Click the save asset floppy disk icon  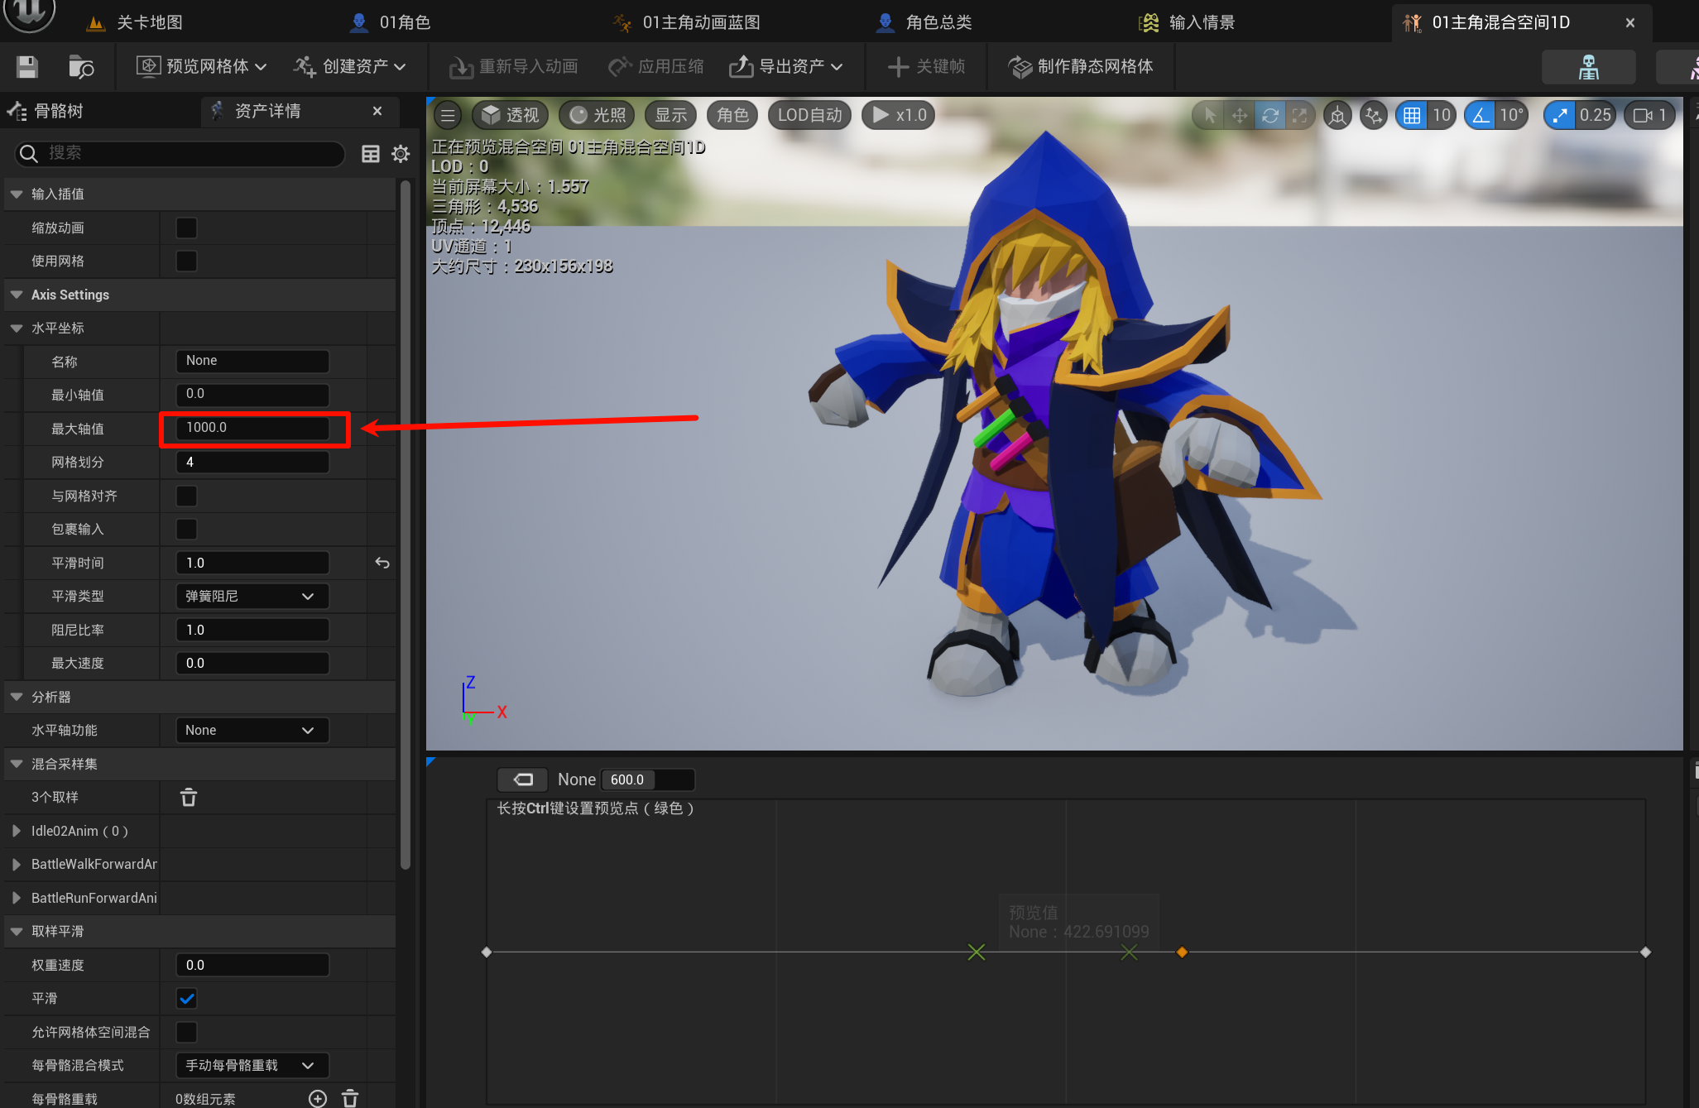pos(27,66)
